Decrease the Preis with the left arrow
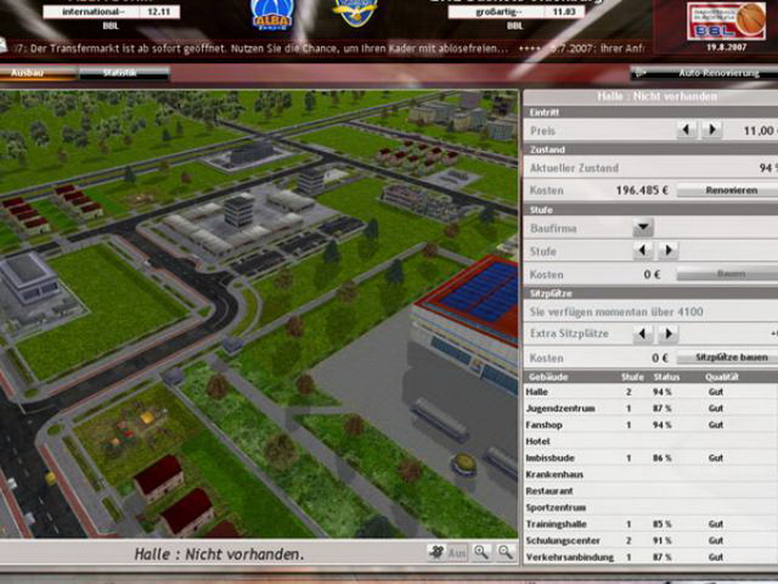778x584 pixels. 687,130
